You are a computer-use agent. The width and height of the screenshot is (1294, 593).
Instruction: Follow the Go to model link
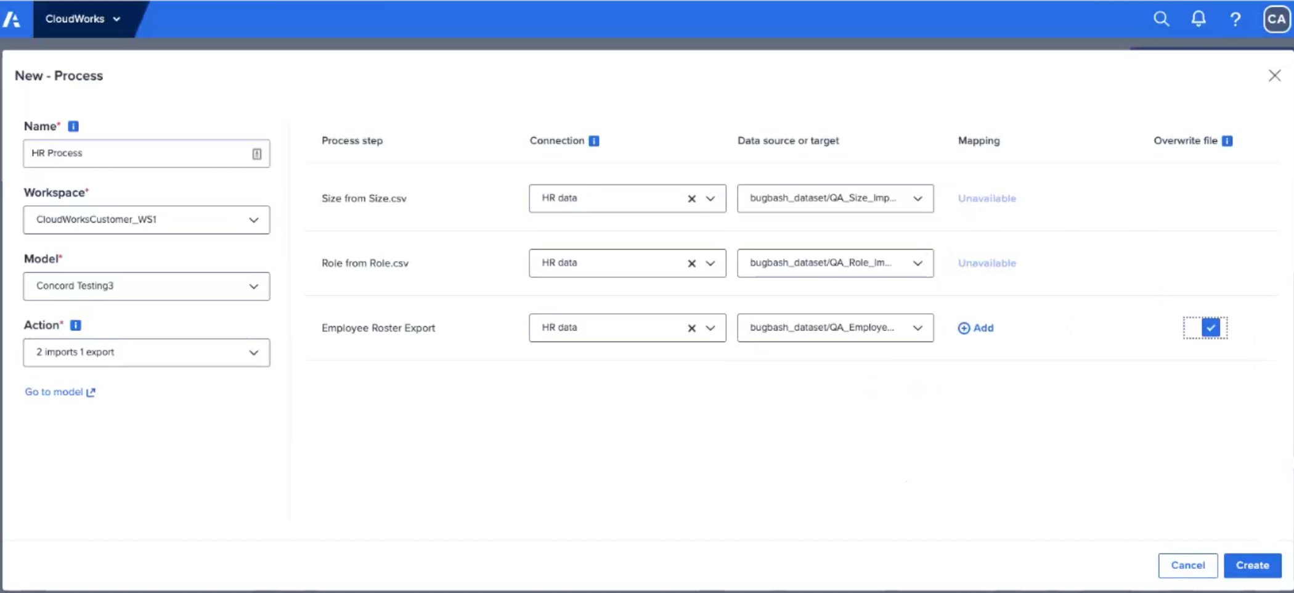click(59, 391)
